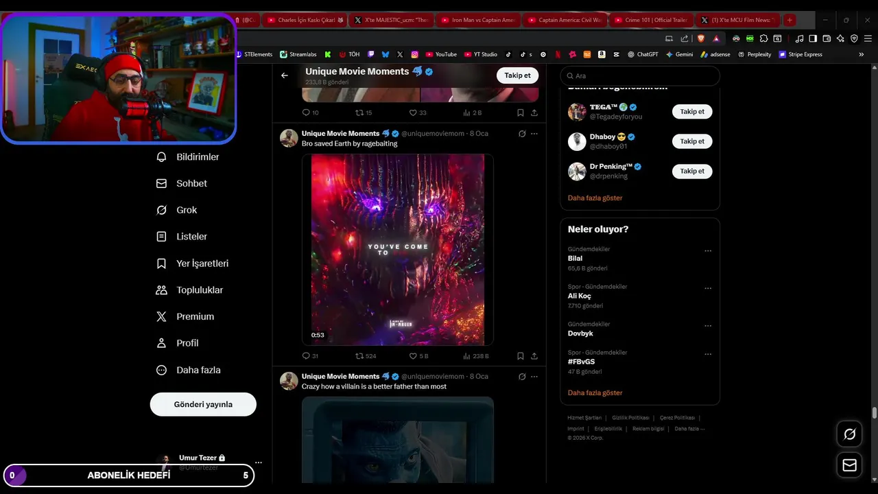Open more options on 'Bro saved Earth' post

[x=534, y=134]
